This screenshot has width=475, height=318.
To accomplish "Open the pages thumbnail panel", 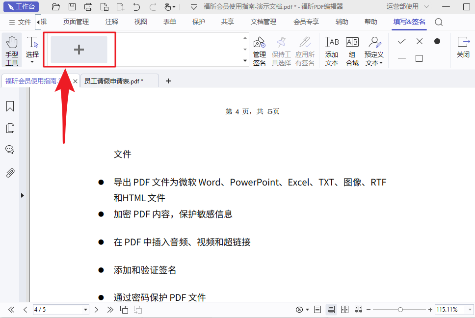I will point(10,128).
